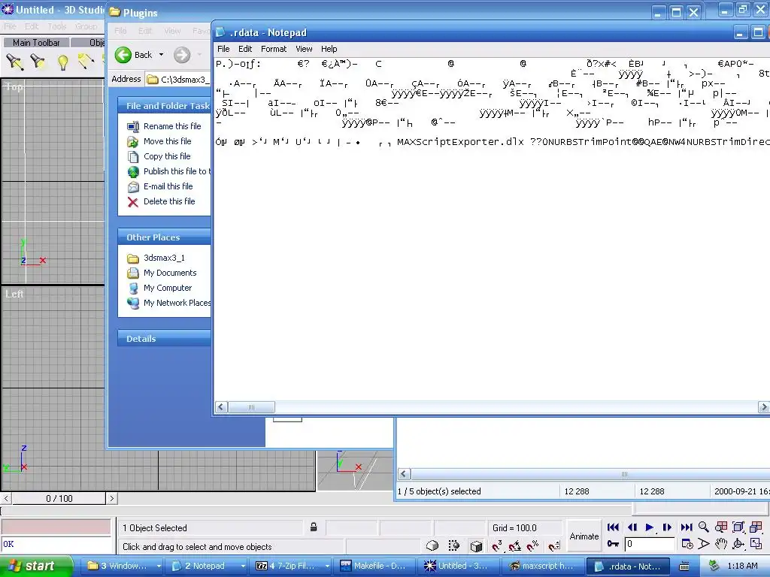Image resolution: width=770 pixels, height=577 pixels.
Task: Click Back button in Plugins window
Action: (134, 55)
